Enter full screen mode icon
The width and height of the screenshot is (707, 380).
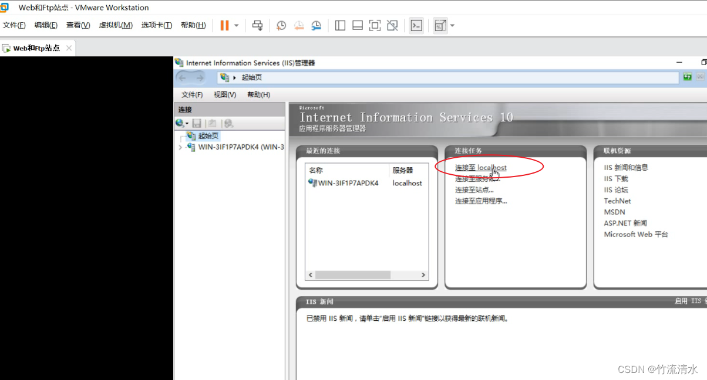point(375,25)
